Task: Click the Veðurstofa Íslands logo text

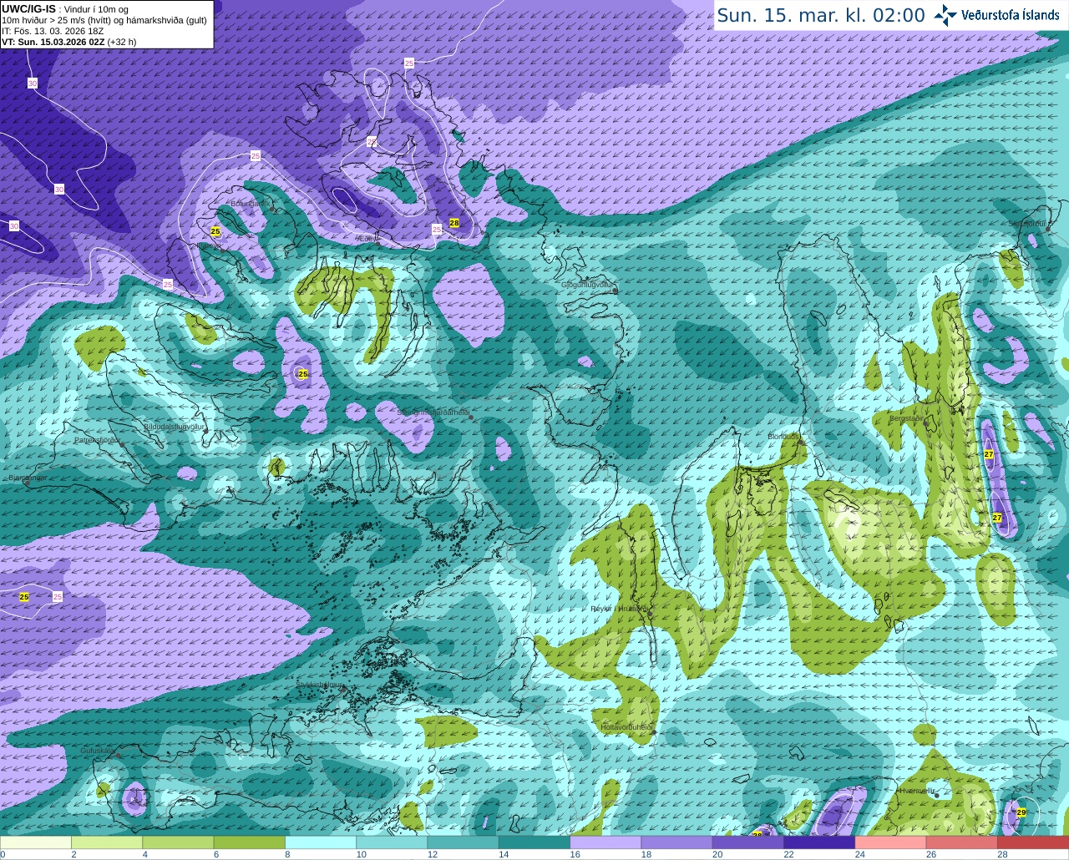Action: (1011, 15)
